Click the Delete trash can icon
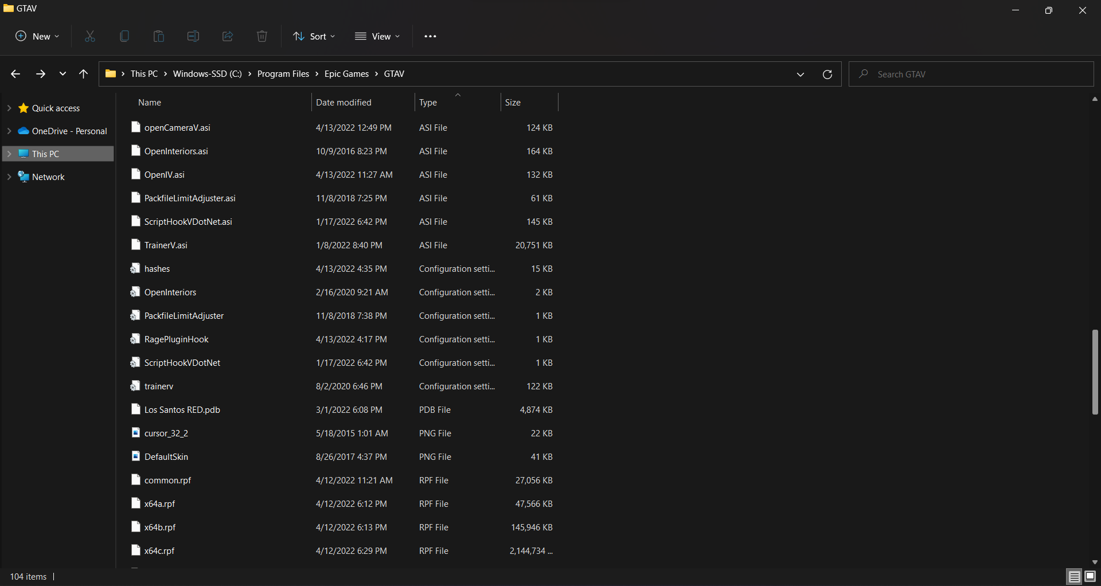The width and height of the screenshot is (1101, 586). [x=262, y=36]
